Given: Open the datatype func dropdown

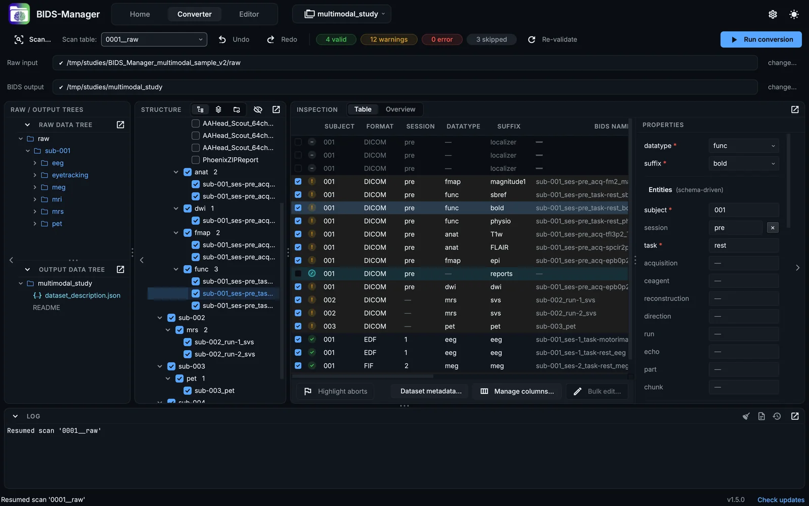Looking at the screenshot, I should [x=744, y=146].
